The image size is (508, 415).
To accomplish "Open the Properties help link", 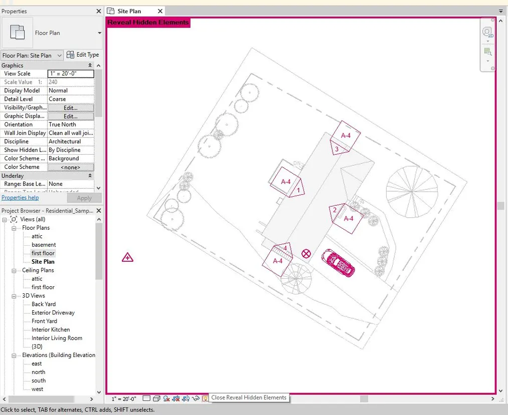I will [20, 198].
